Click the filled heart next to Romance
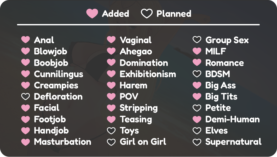Screen dimensions: 277x157 tap(197, 63)
